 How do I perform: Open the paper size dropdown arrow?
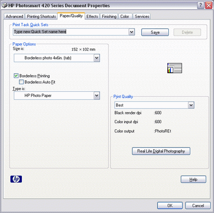[97, 58]
